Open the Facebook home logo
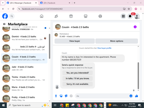 (5, 16)
